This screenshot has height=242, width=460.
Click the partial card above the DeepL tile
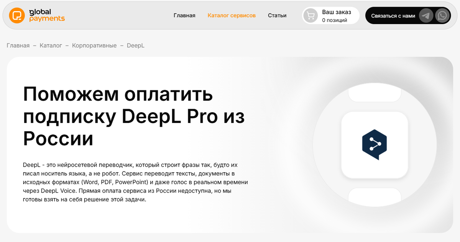(375, 95)
